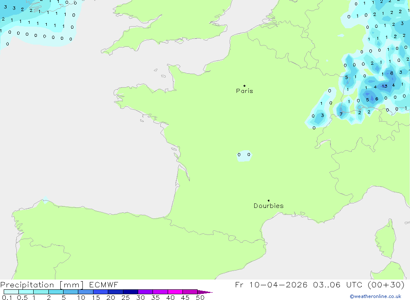Select the 1–2 mm legend swatch
This screenshot has height=300, width=410.
[41, 292]
